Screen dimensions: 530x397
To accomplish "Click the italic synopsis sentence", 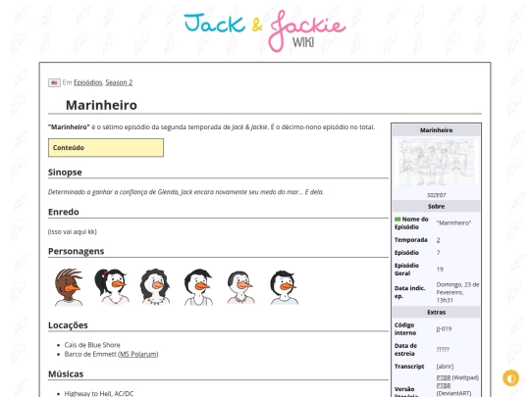I will tap(185, 192).
